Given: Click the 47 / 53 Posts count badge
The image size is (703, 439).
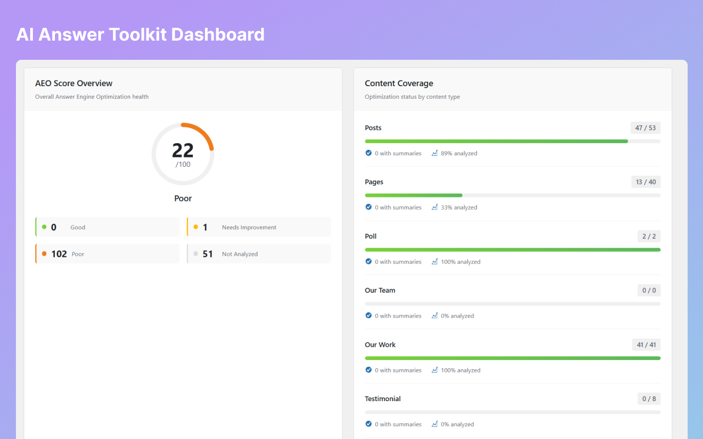Looking at the screenshot, I should pyautogui.click(x=645, y=128).
